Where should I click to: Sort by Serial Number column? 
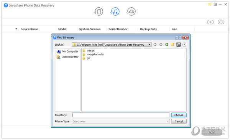(118, 29)
